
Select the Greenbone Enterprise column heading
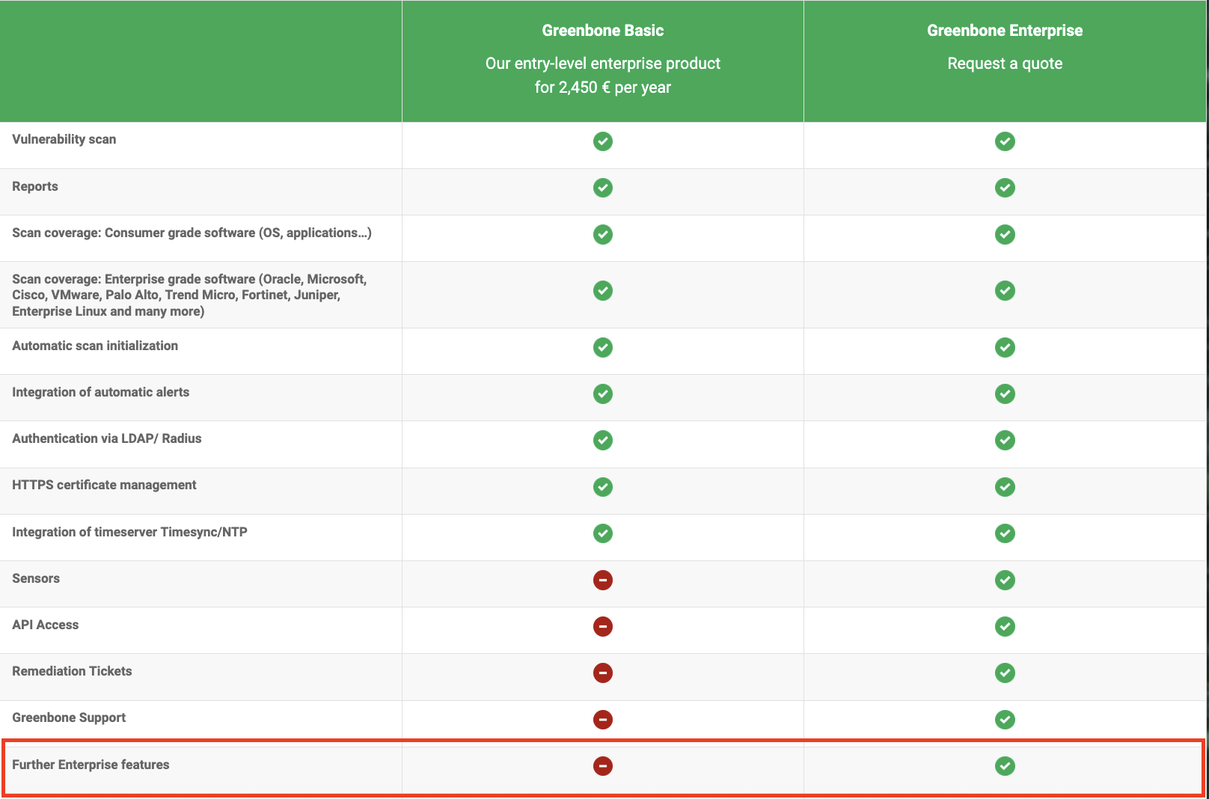click(x=1004, y=31)
